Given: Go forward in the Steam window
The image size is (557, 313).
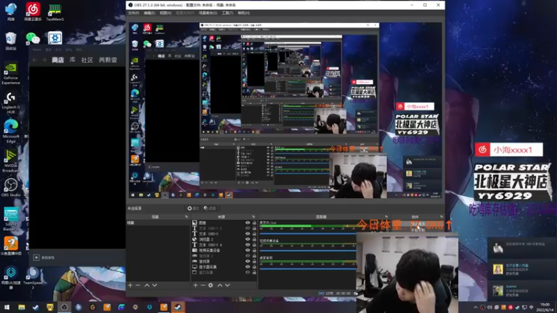Looking at the screenshot, I should [44, 60].
